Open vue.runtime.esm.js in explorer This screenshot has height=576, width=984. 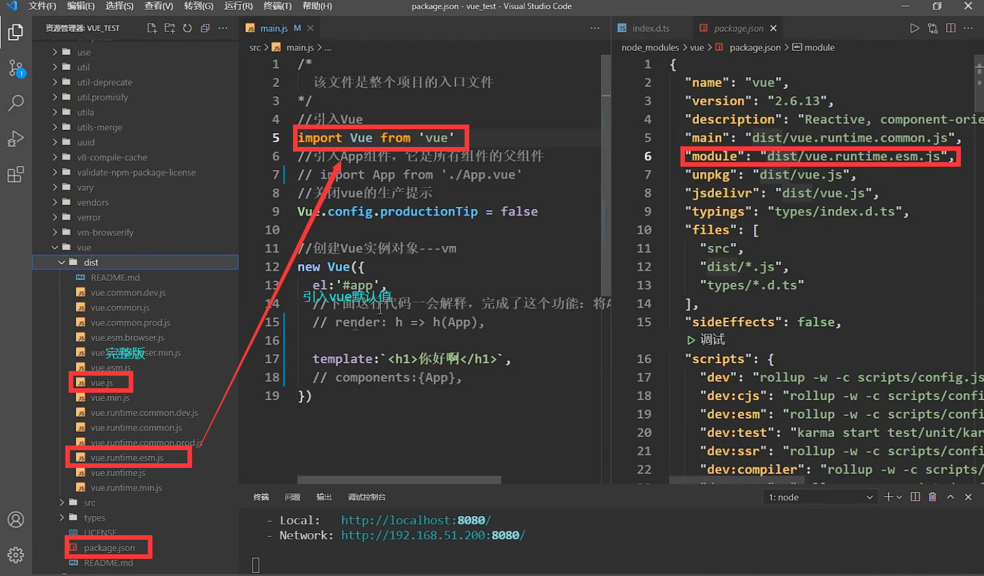[127, 457]
